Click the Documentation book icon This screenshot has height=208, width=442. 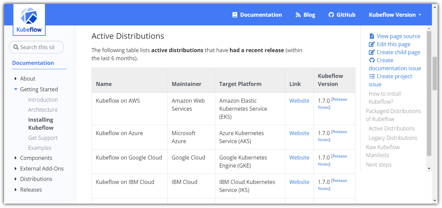235,15
